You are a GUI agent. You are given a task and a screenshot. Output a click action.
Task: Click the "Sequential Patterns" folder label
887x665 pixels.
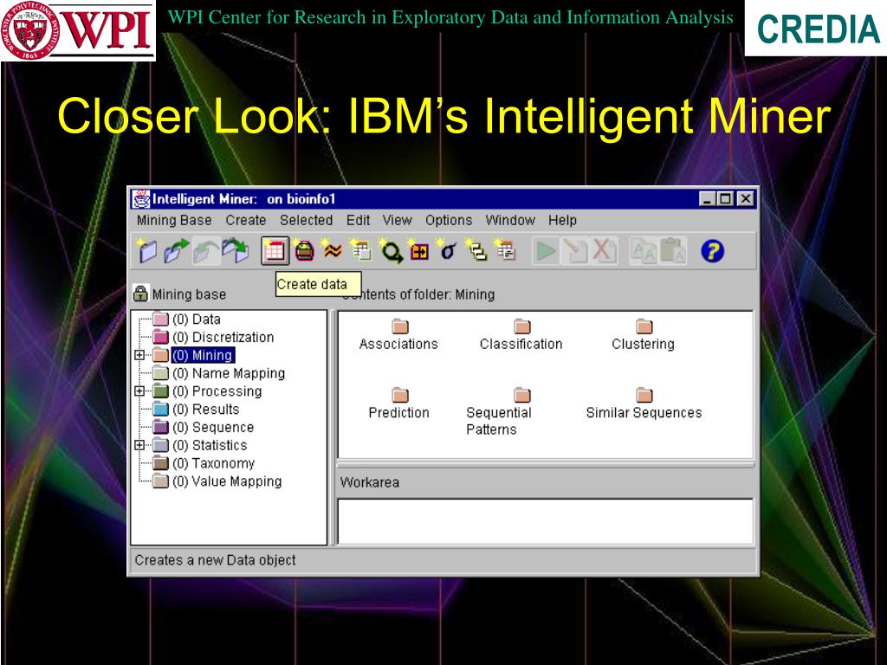(x=499, y=421)
